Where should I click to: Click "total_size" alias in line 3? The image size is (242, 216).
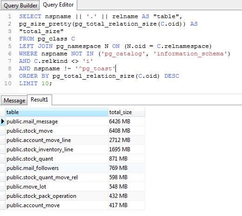pyautogui.click(x=41, y=31)
